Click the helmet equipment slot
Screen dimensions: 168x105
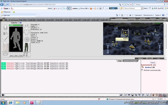click(x=5, y=27)
